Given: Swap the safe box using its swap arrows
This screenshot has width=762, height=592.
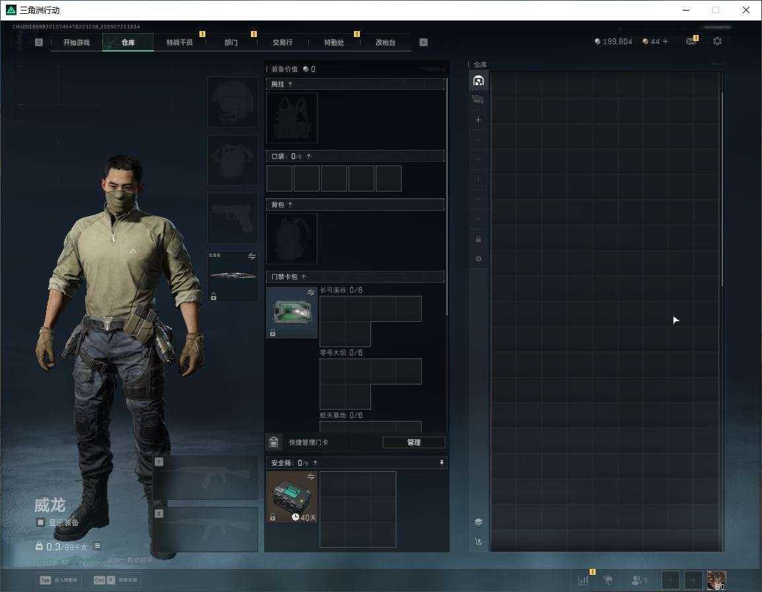Looking at the screenshot, I should click(310, 477).
